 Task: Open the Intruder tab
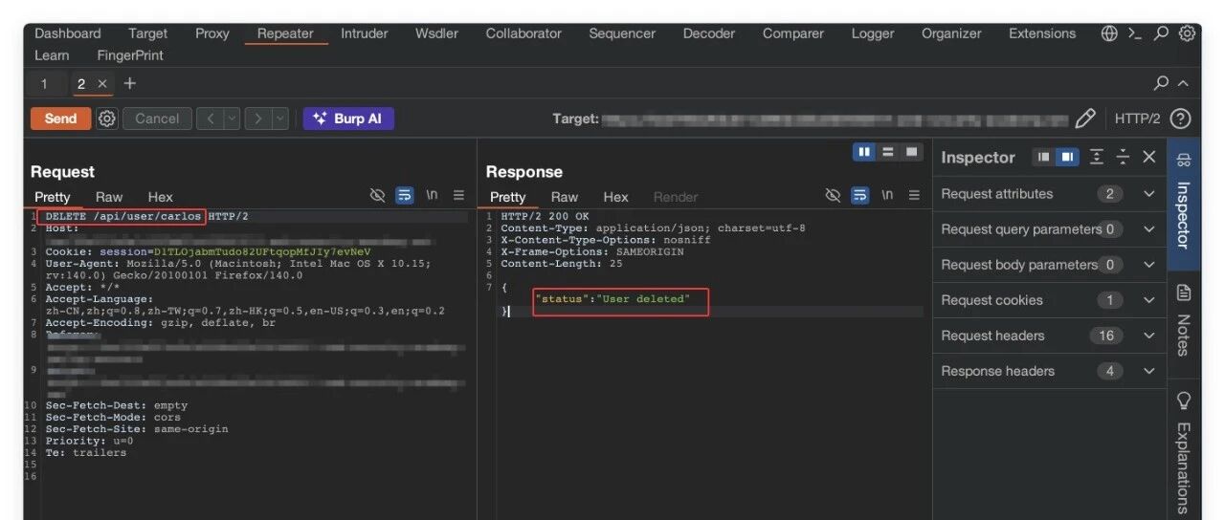pos(365,33)
